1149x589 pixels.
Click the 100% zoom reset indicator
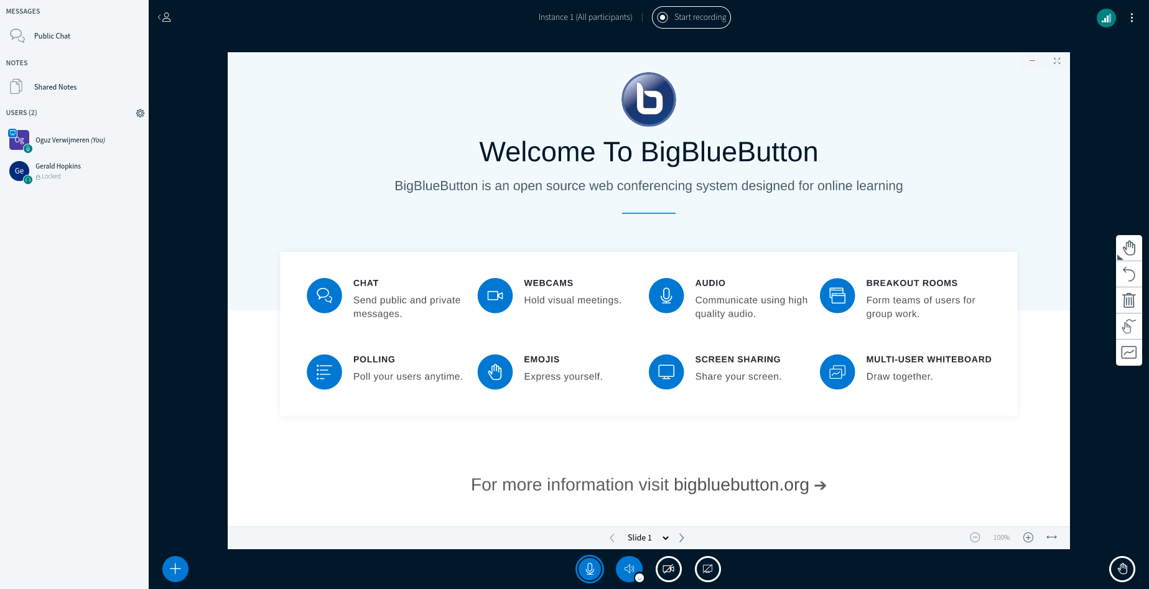pyautogui.click(x=1002, y=537)
